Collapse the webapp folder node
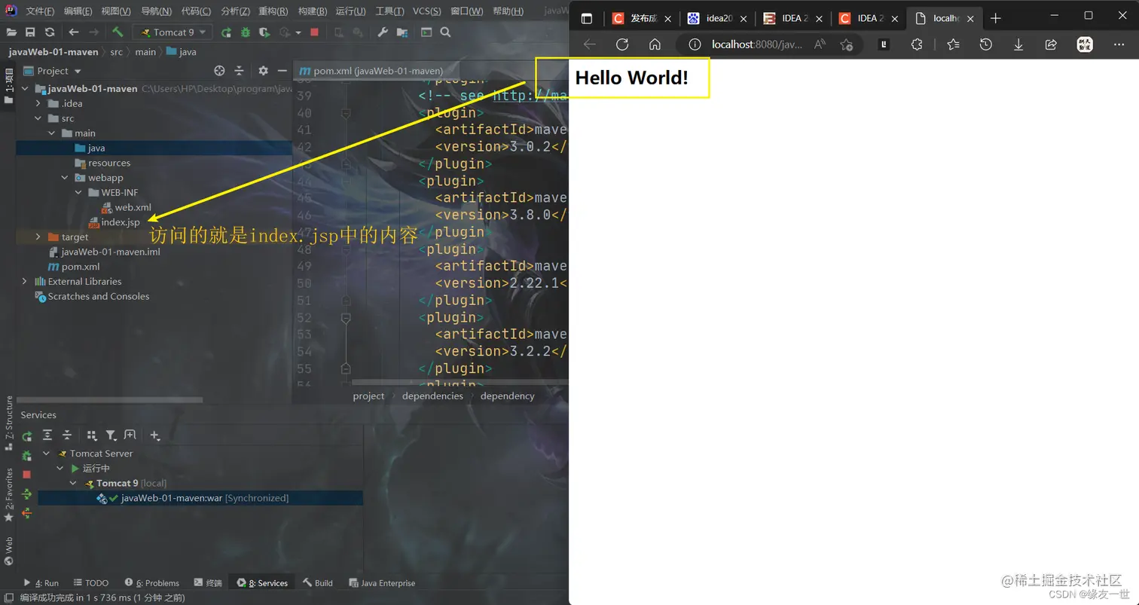 tap(66, 178)
